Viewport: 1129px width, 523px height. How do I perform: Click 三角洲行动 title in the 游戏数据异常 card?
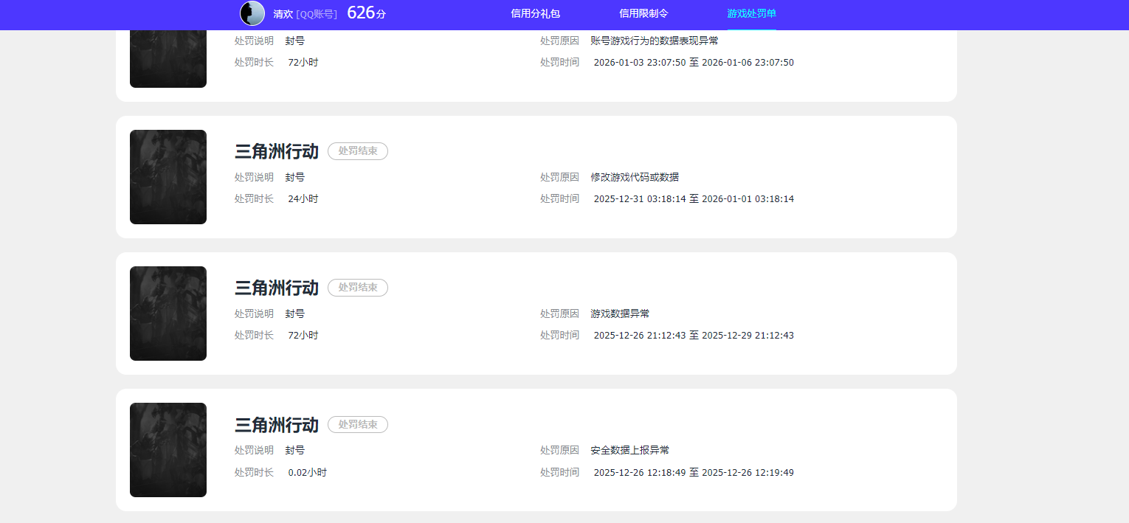[x=277, y=288]
